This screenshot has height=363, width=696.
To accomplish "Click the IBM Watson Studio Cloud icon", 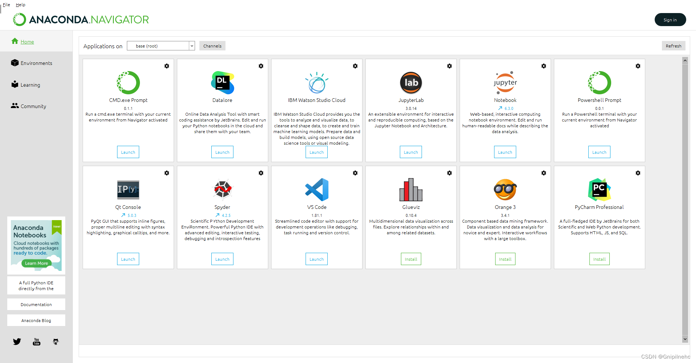I will 317,83.
